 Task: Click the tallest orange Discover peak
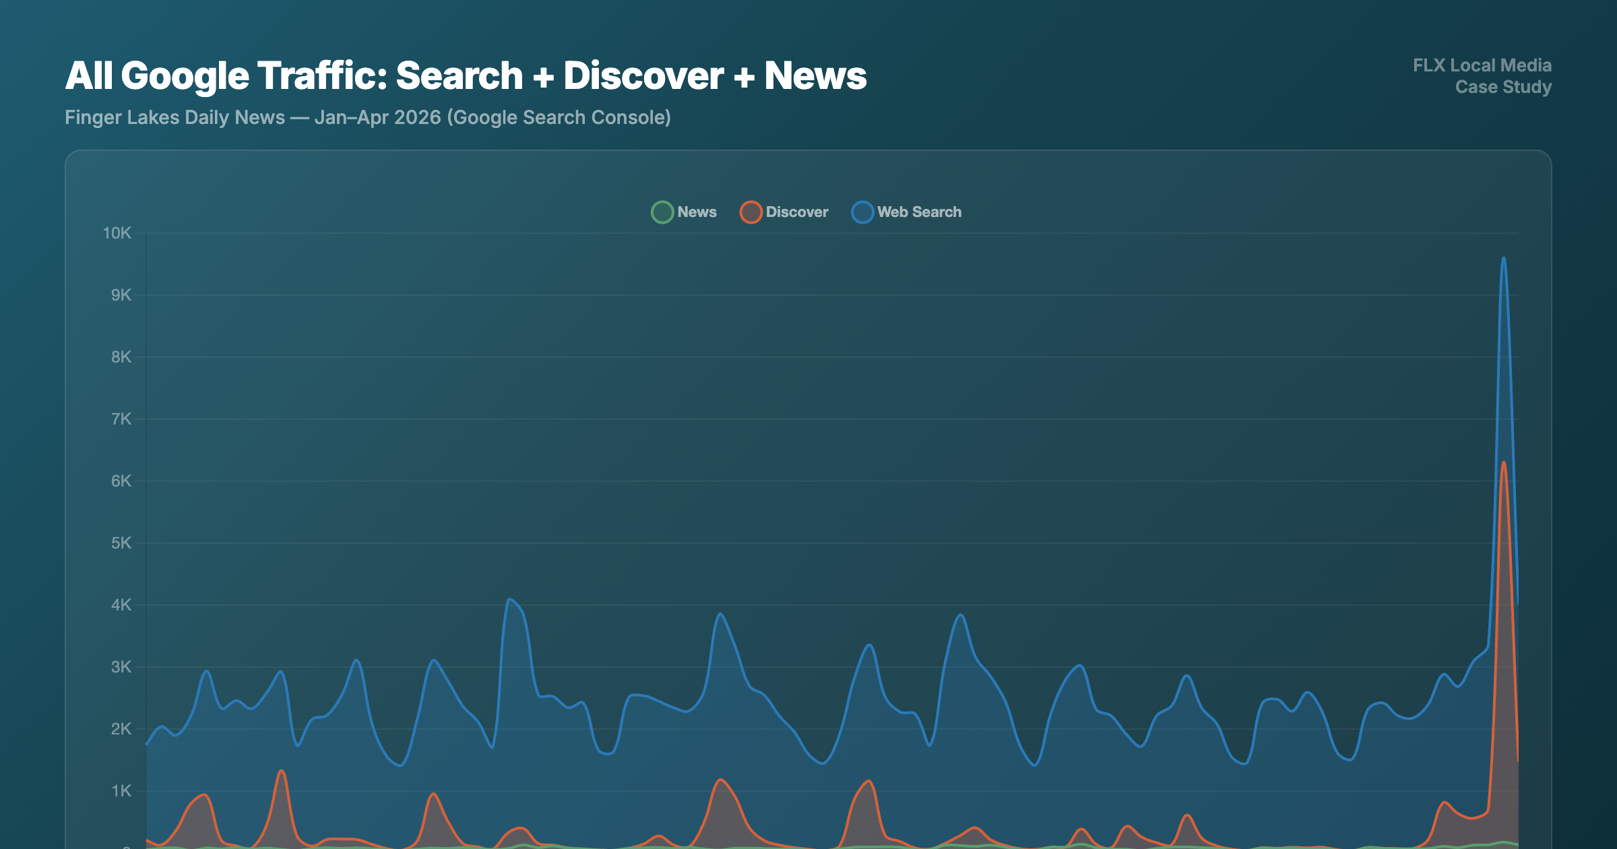click(x=1503, y=463)
